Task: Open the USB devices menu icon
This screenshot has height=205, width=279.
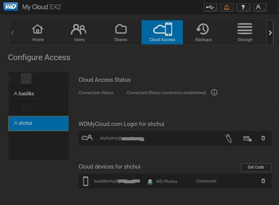Action: (x=210, y=7)
